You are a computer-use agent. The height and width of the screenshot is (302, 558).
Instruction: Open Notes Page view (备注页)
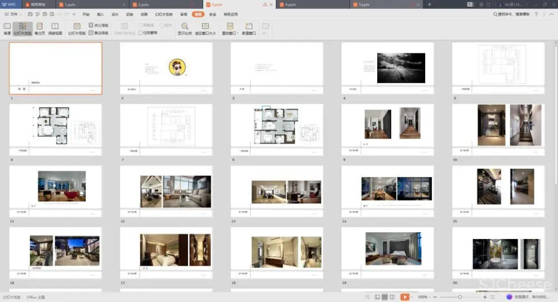40,28
